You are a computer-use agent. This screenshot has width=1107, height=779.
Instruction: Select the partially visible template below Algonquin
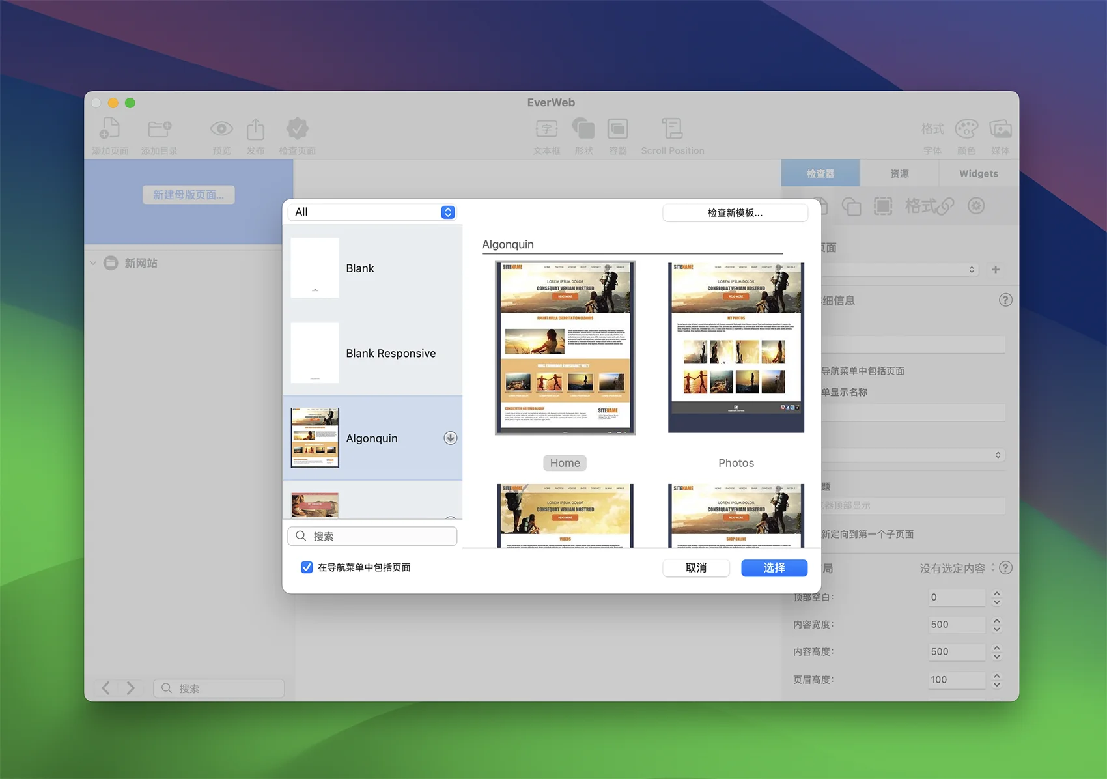(372, 500)
